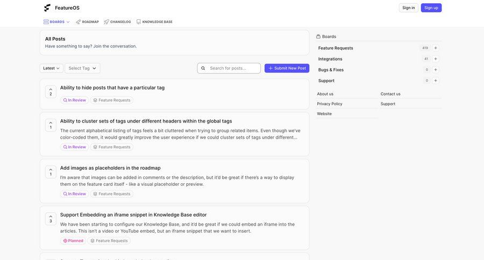Focus the Search for posts field
Image resolution: width=484 pixels, height=260 pixels.
pos(229,68)
